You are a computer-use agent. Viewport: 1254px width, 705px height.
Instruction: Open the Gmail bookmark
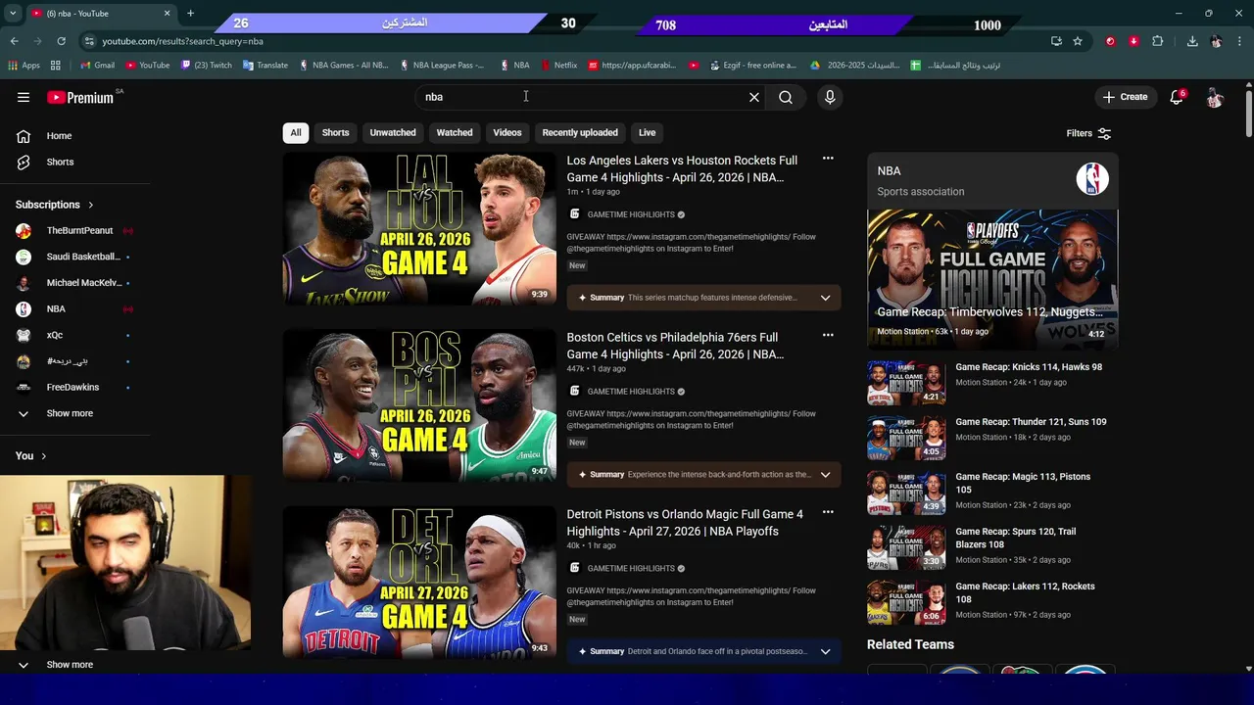97,66
